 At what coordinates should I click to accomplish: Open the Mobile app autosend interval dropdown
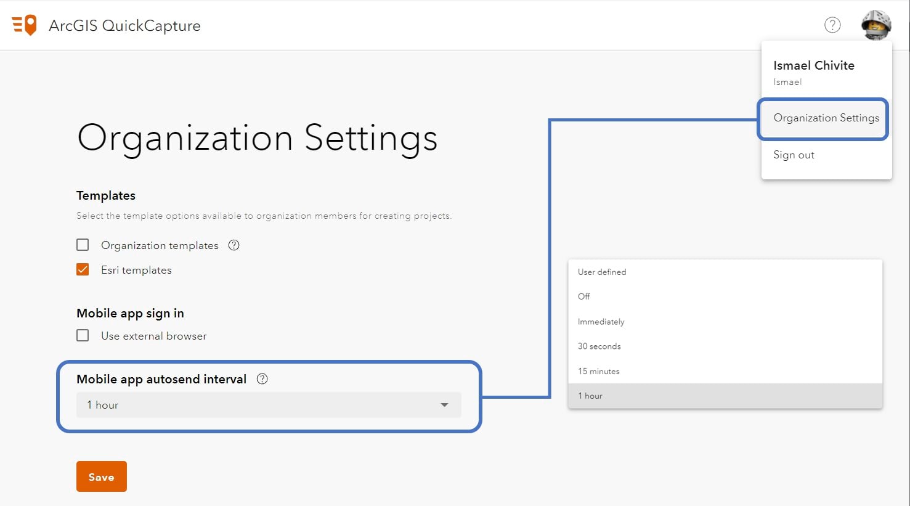[x=268, y=405]
